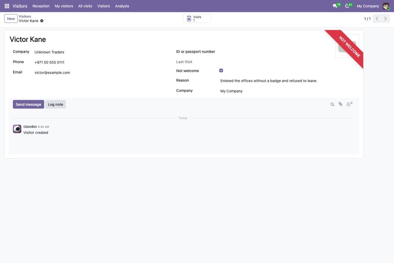Image resolution: width=394 pixels, height=263 pixels.
Task: Open the My Company switcher
Action: pos(368,6)
